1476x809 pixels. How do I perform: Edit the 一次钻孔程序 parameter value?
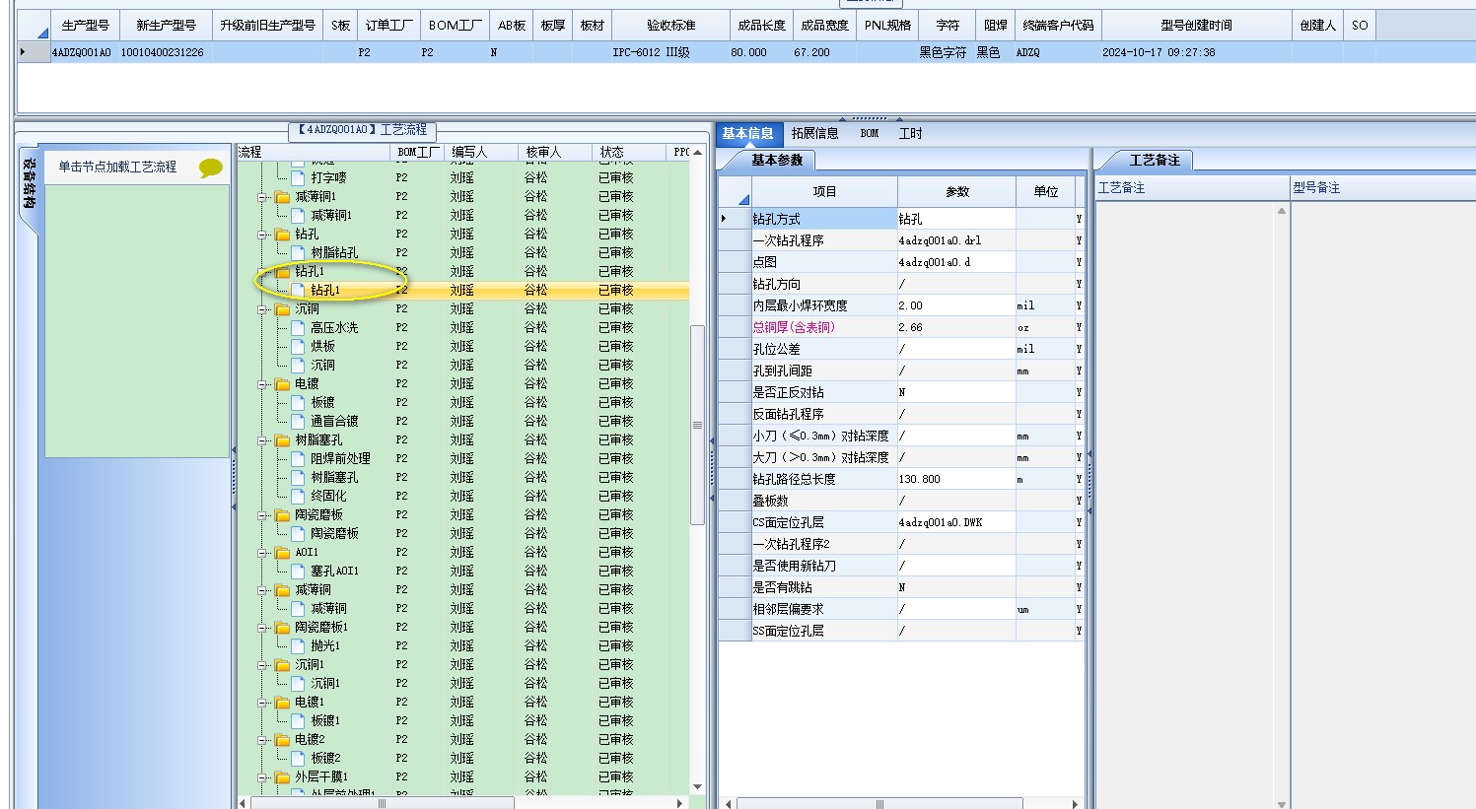click(955, 240)
